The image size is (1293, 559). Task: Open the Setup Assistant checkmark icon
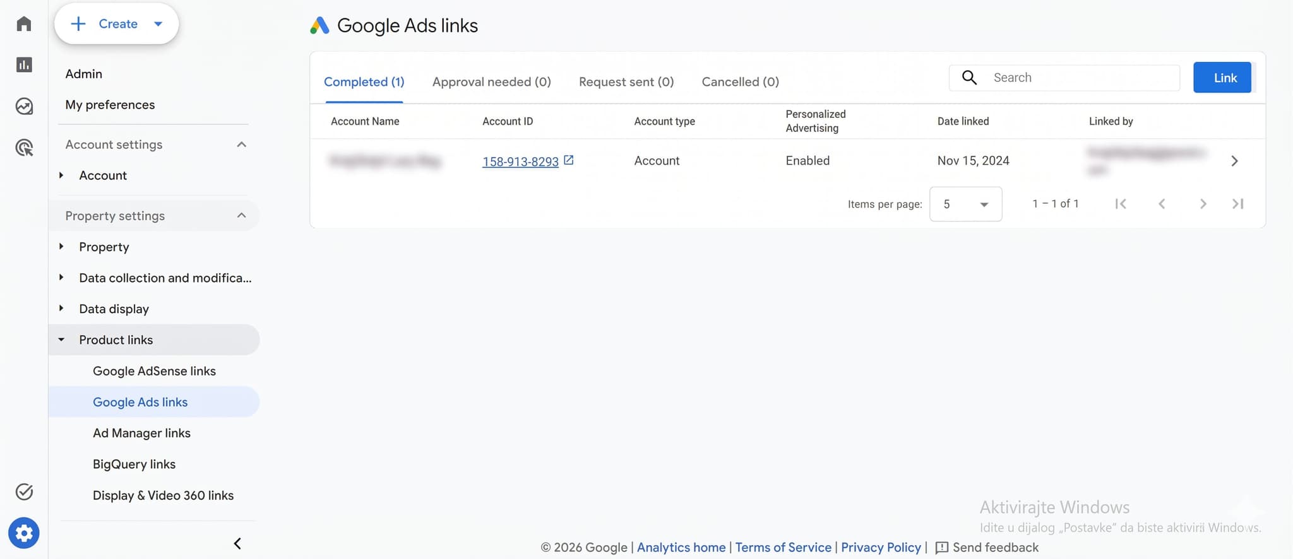tap(24, 491)
